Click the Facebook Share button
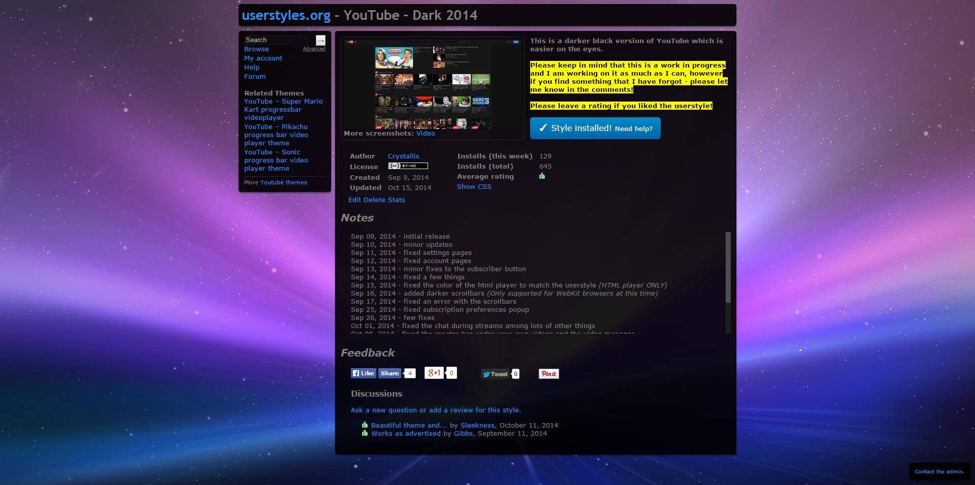 pyautogui.click(x=389, y=373)
